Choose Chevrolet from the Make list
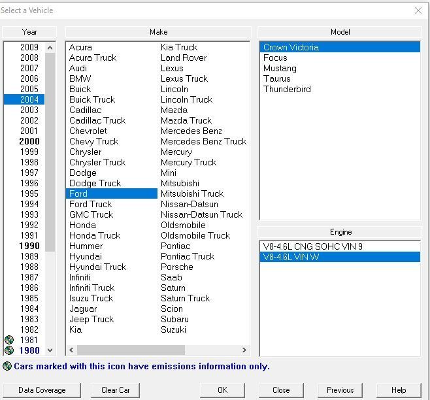Image resolution: width=430 pixels, height=400 pixels. (x=88, y=131)
